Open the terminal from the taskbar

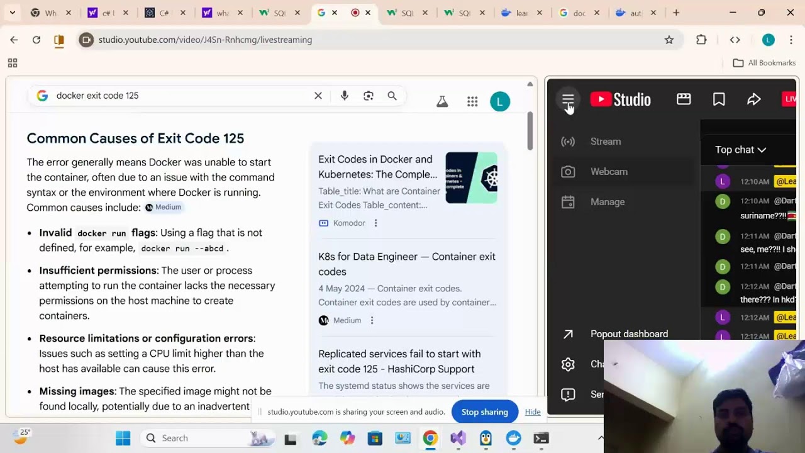tap(541, 438)
